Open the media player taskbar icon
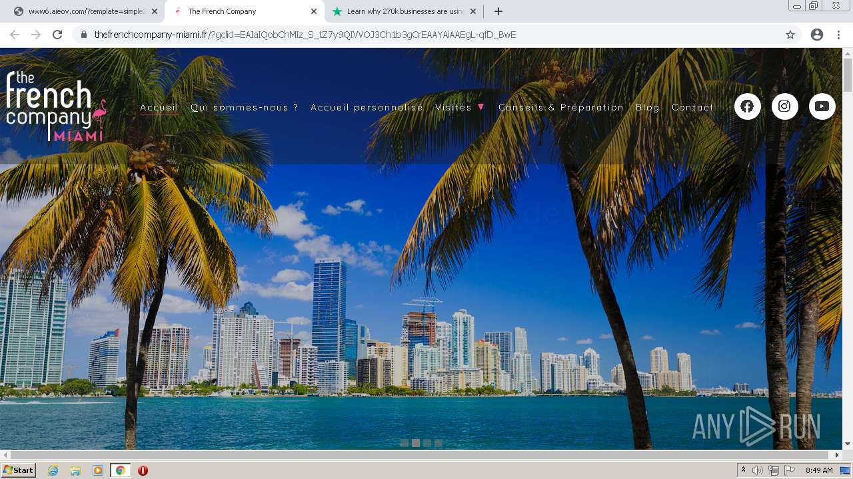This screenshot has width=853, height=479. click(98, 470)
